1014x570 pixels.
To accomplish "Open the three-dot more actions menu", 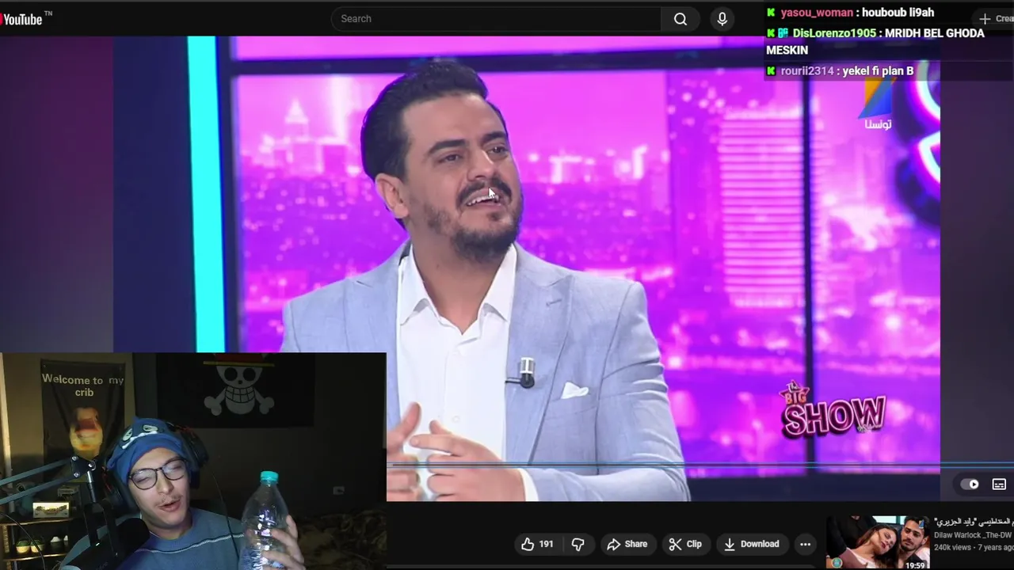I will [805, 544].
